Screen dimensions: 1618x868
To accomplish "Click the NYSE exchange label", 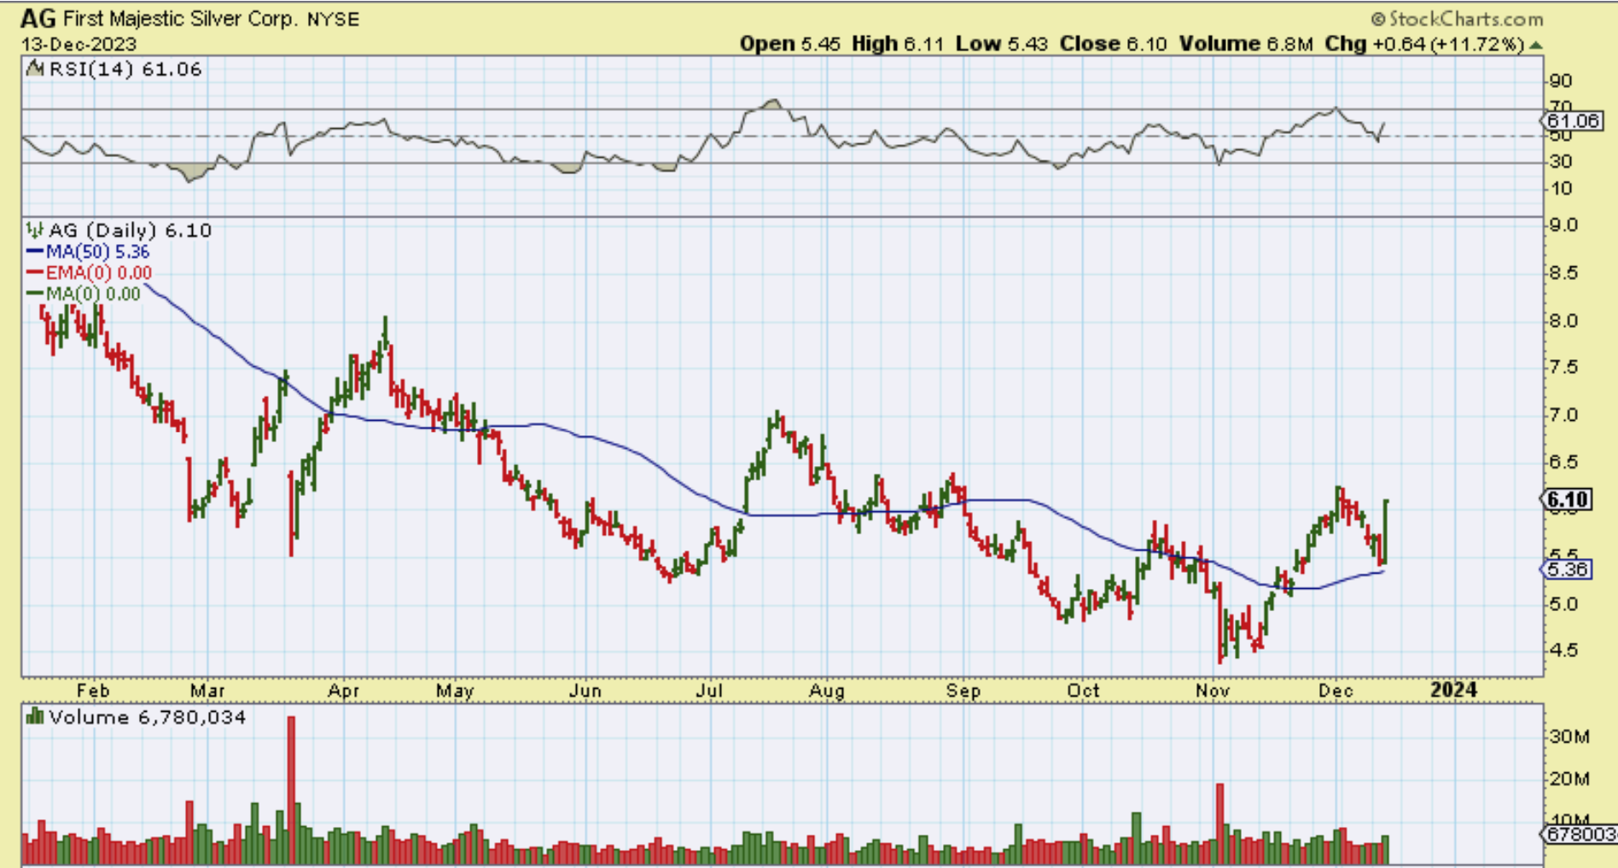I will click(x=333, y=19).
